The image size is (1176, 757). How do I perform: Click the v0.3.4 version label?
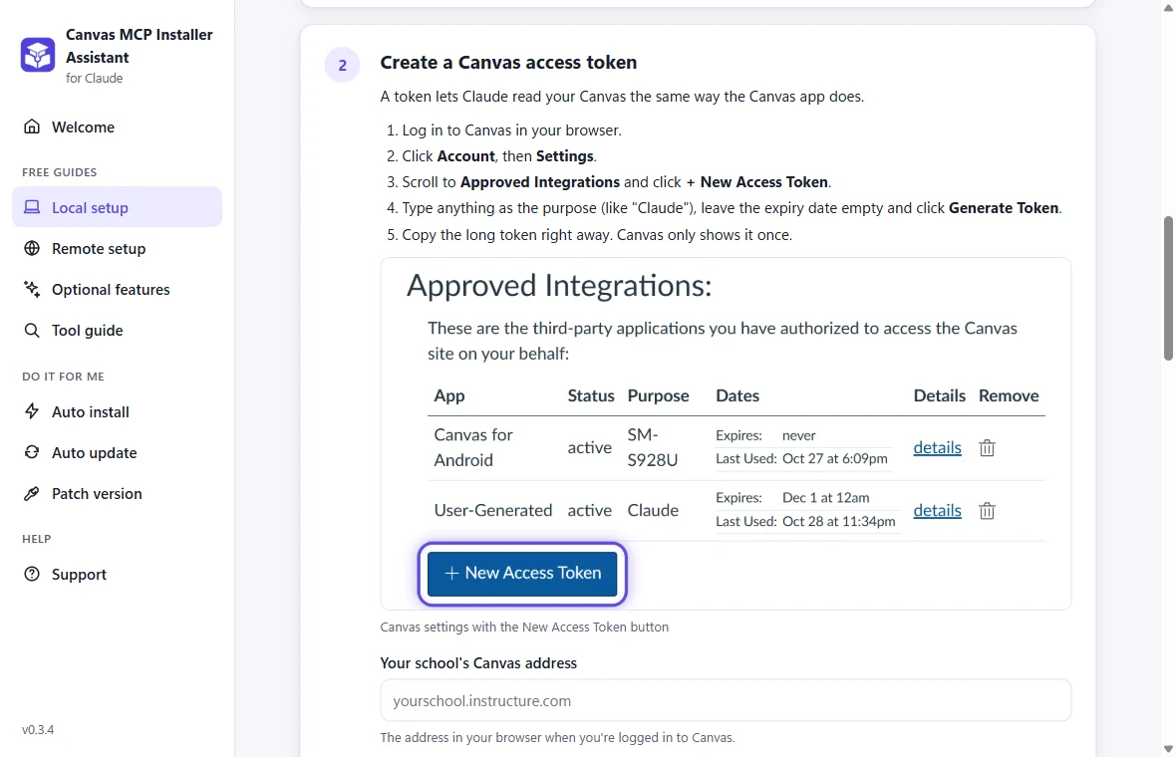tap(38, 729)
